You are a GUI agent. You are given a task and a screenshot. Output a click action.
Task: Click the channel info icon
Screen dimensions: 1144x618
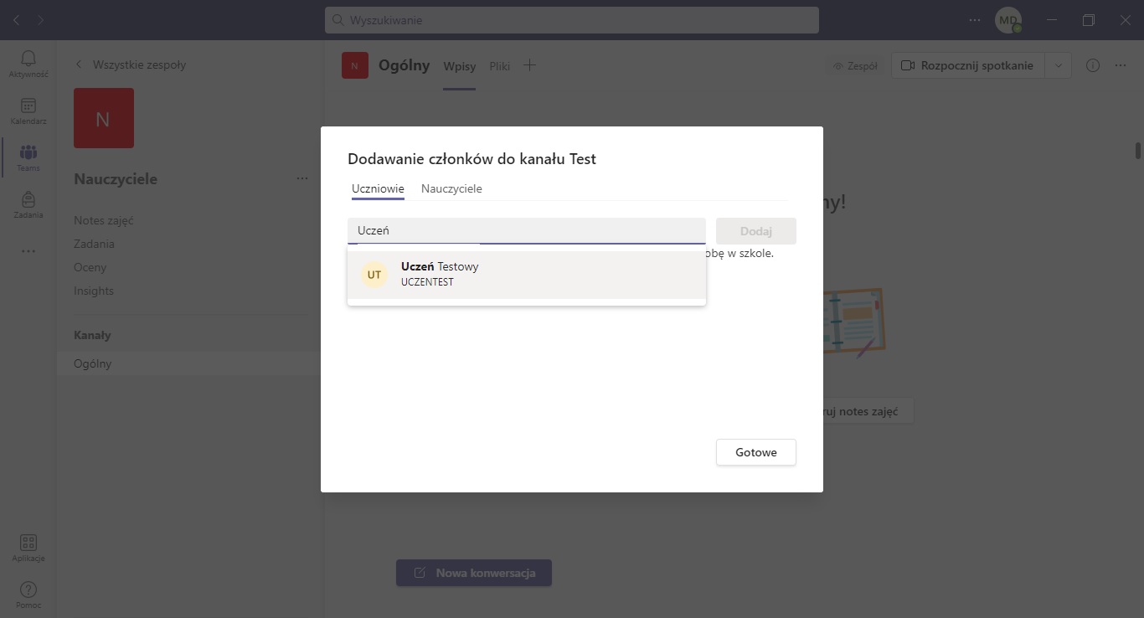pyautogui.click(x=1092, y=65)
